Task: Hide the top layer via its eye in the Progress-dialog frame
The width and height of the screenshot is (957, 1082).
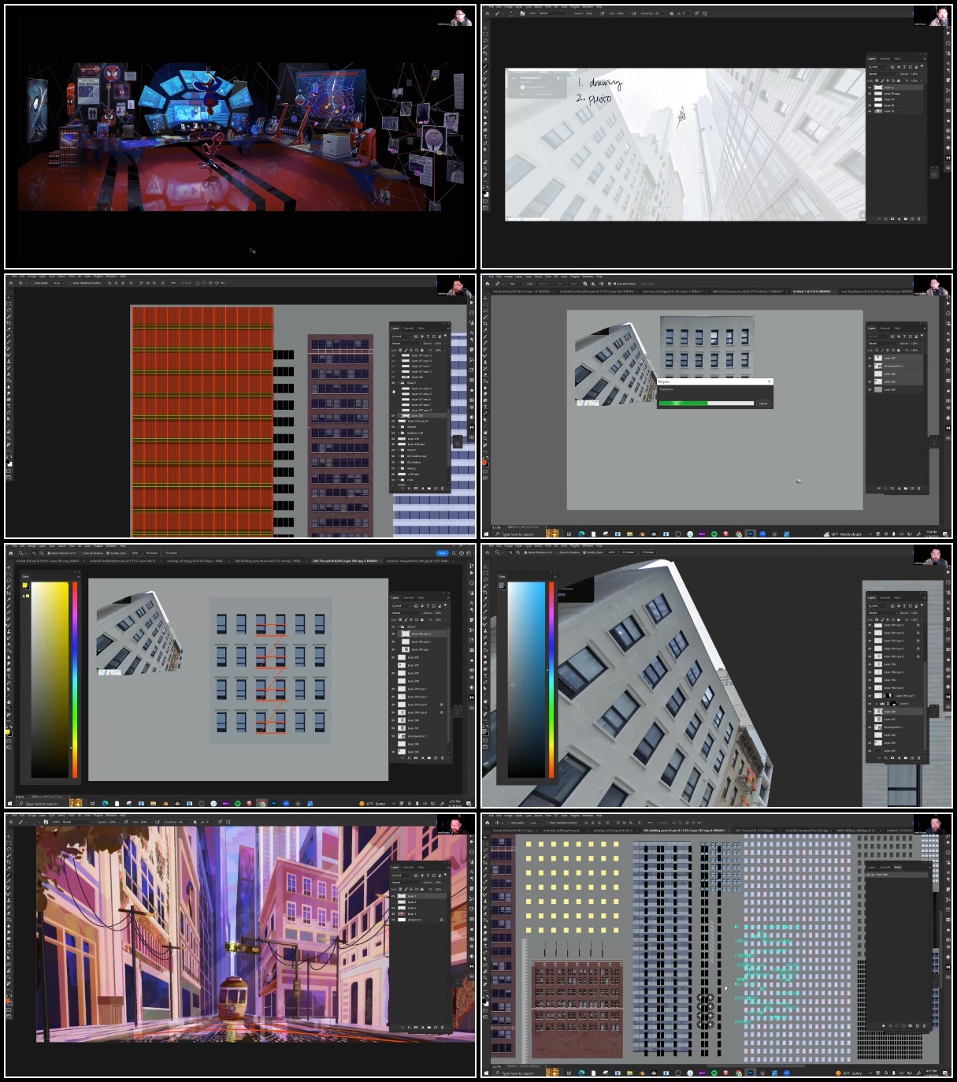Action: (870, 359)
